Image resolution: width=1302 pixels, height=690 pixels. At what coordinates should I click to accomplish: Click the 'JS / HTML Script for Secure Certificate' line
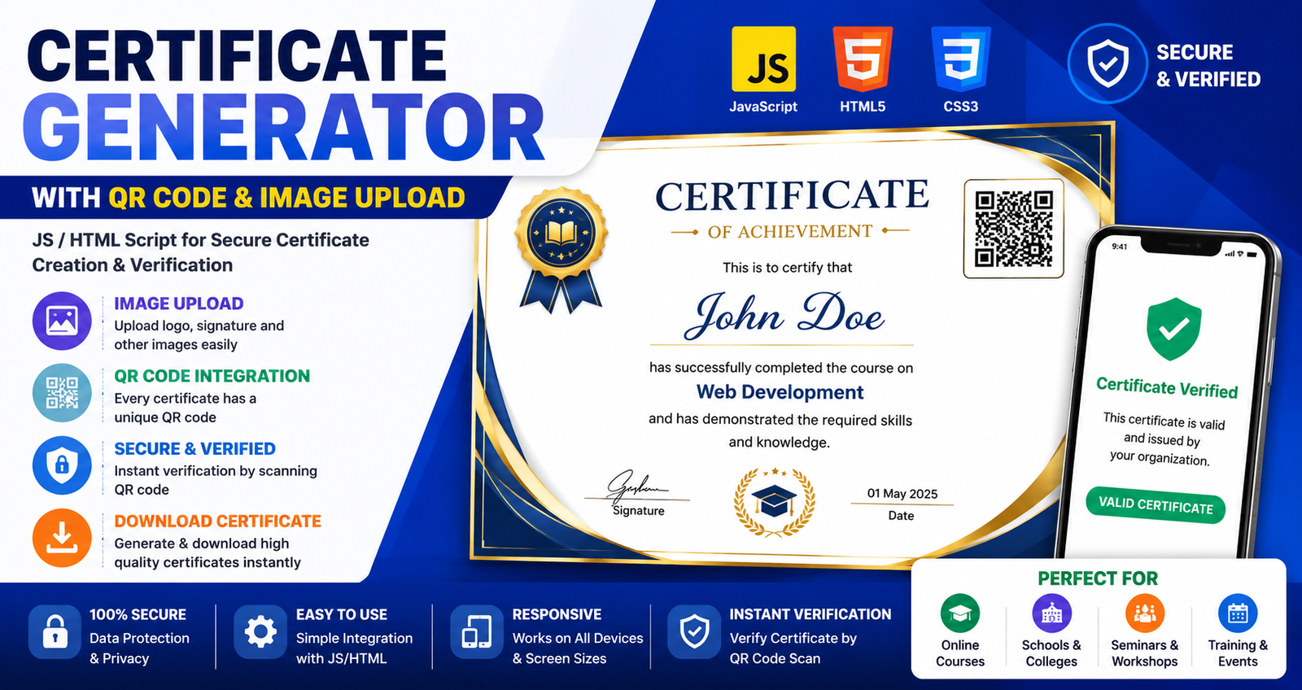tap(201, 240)
